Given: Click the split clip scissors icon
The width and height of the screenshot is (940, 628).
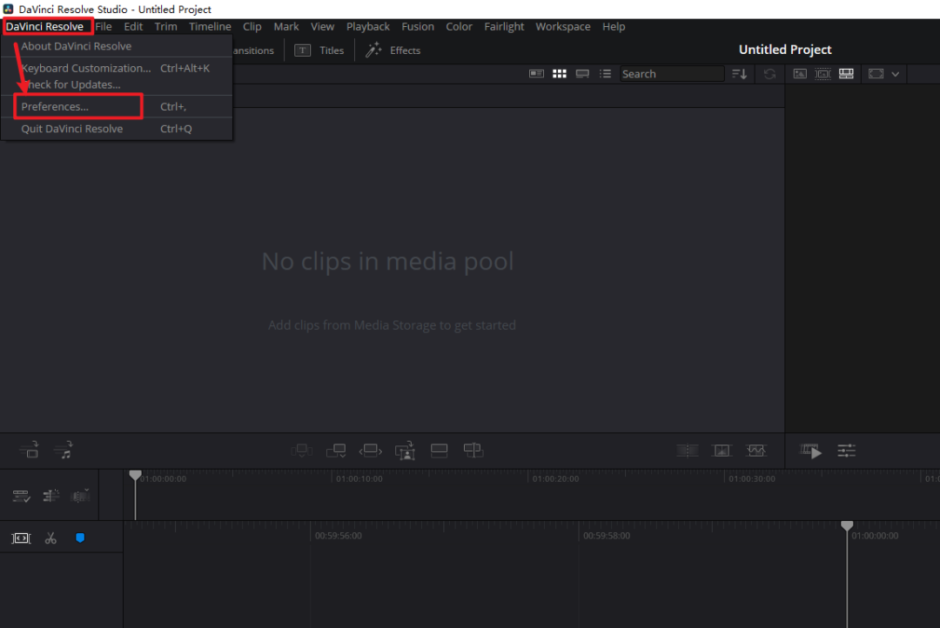Looking at the screenshot, I should click(x=50, y=538).
